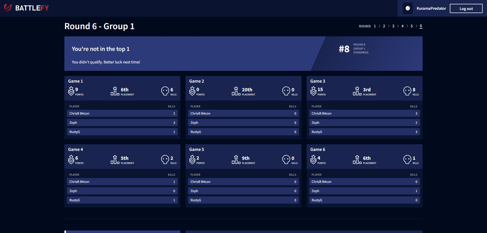
Task: Select Zeph row in Game 2
Action: (x=243, y=123)
